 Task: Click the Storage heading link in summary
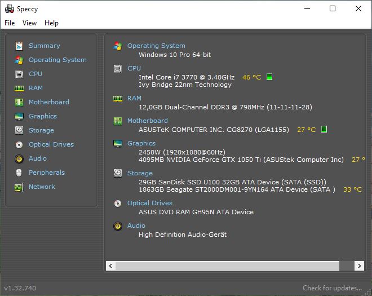pyautogui.click(x=140, y=173)
